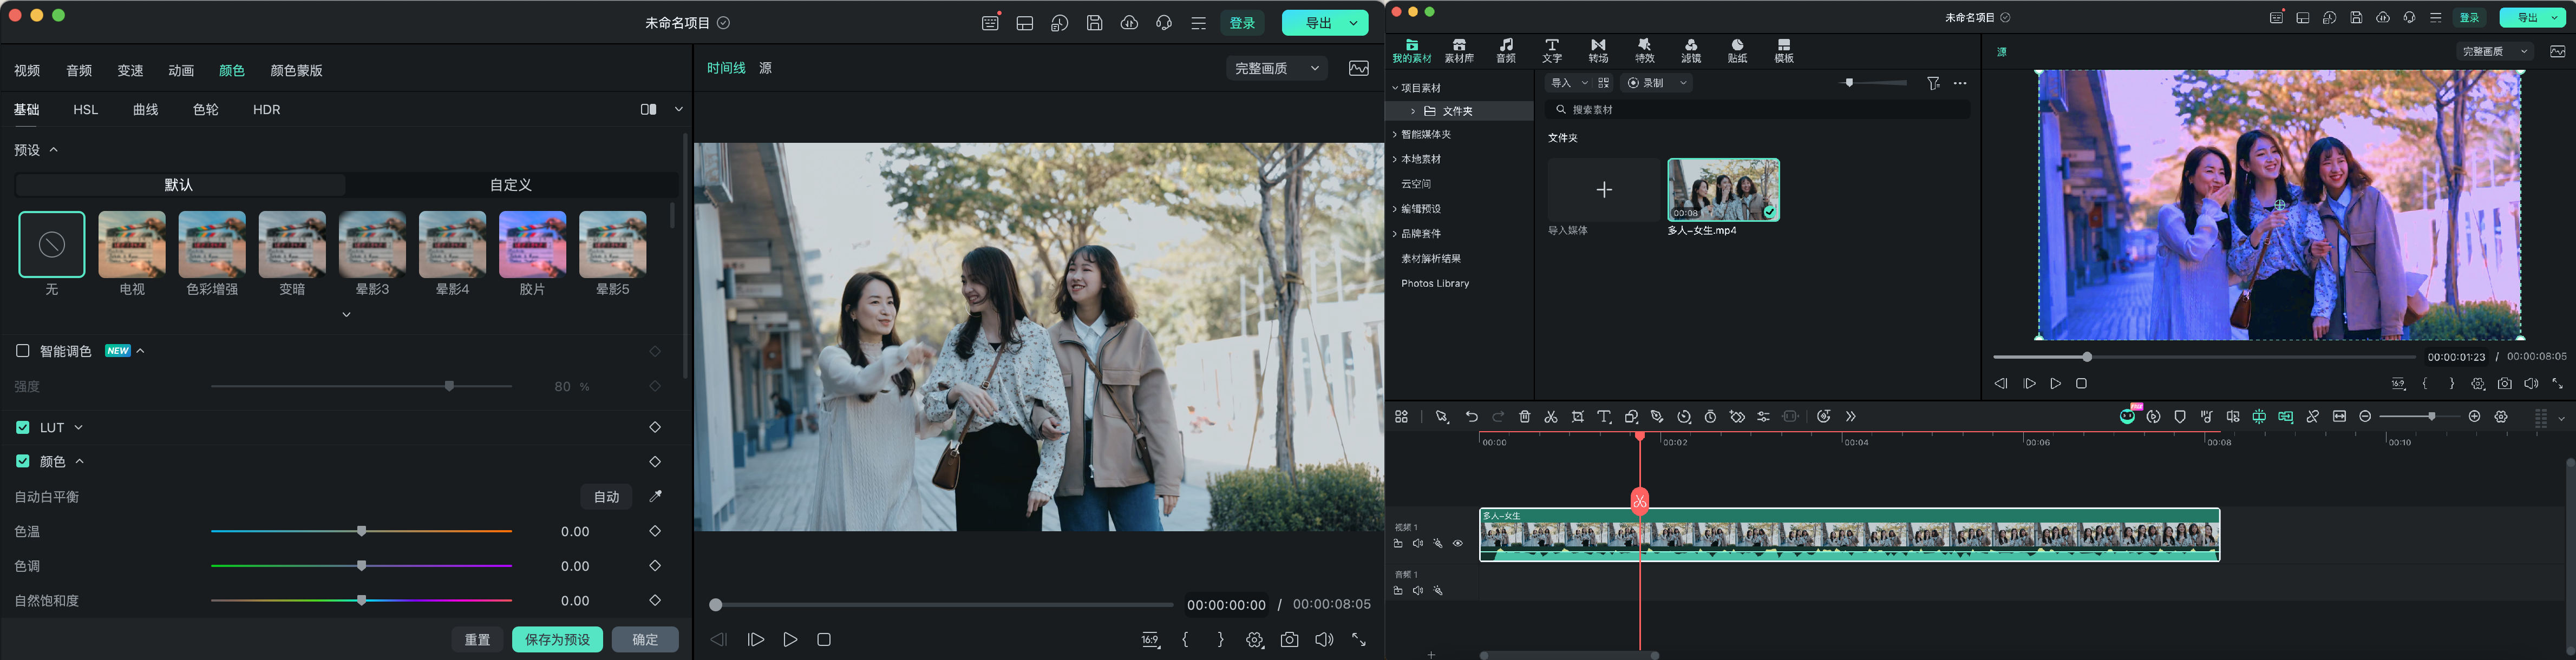The width and height of the screenshot is (2576, 660).
Task: Switch to the HSL tab
Action: tap(86, 110)
